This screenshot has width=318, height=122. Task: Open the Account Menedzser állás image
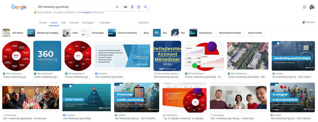167,56
